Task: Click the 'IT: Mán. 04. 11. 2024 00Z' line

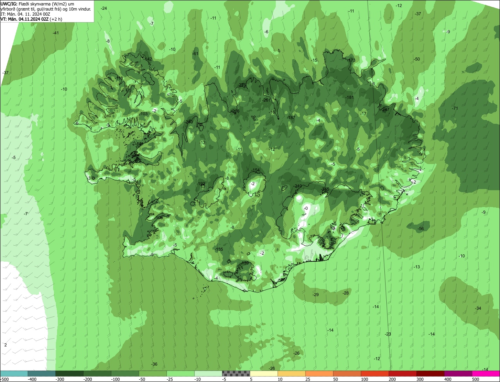Action: coord(25,14)
